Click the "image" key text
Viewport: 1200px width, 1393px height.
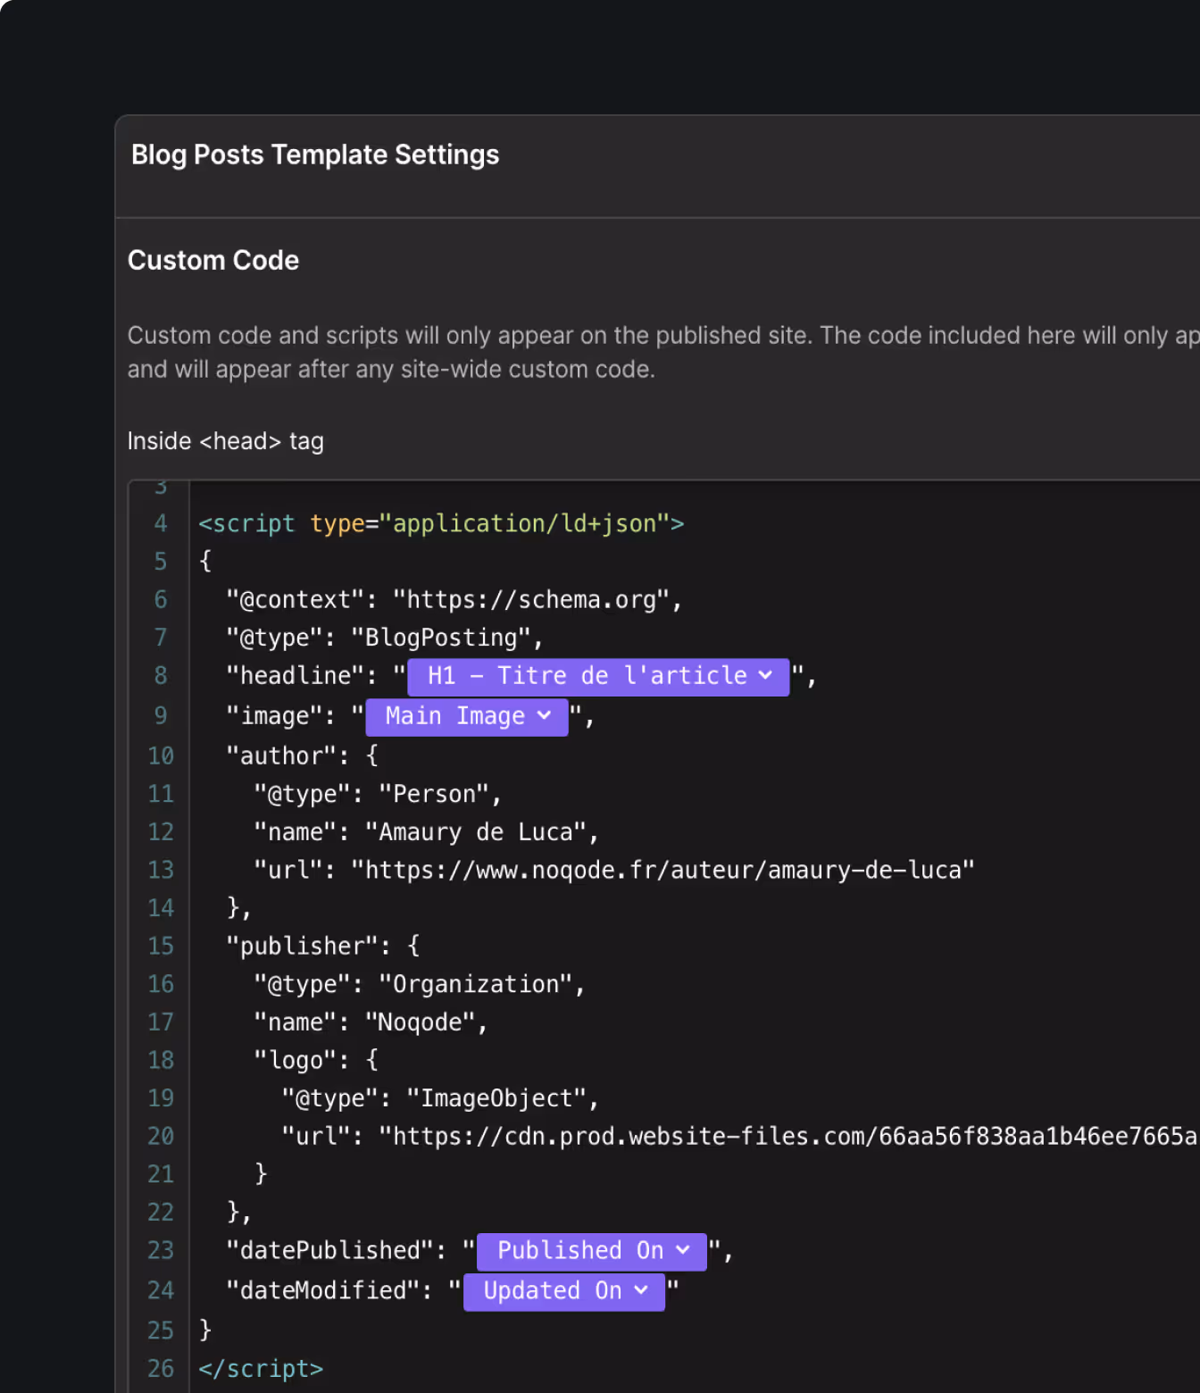click(274, 717)
